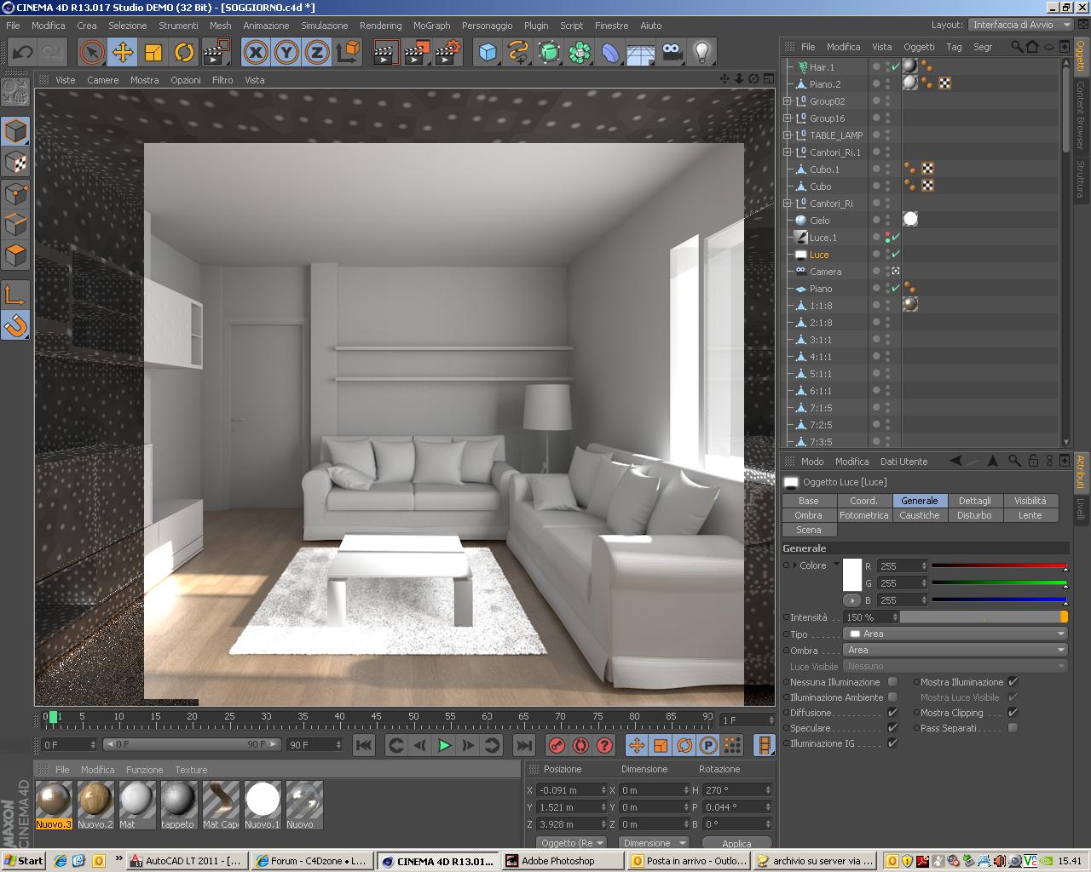Open the Tipo dropdown set to Area
The width and height of the screenshot is (1091, 872).
click(955, 634)
